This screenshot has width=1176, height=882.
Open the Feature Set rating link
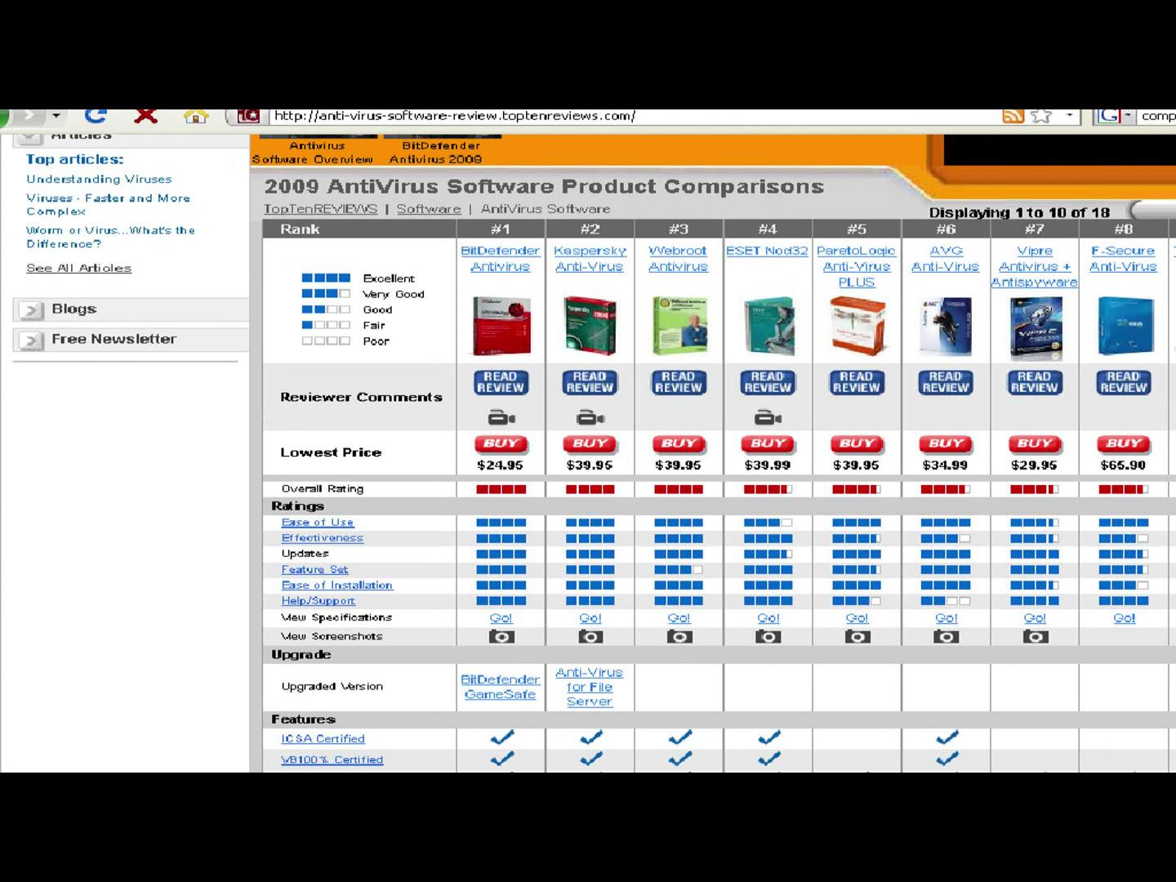[x=314, y=569]
